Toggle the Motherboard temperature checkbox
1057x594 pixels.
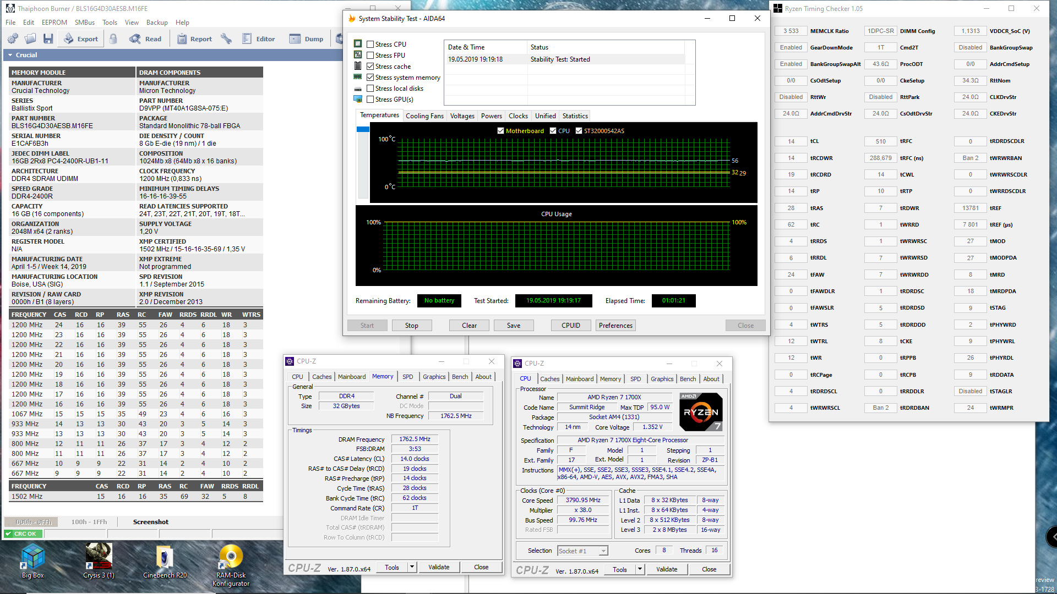click(500, 131)
